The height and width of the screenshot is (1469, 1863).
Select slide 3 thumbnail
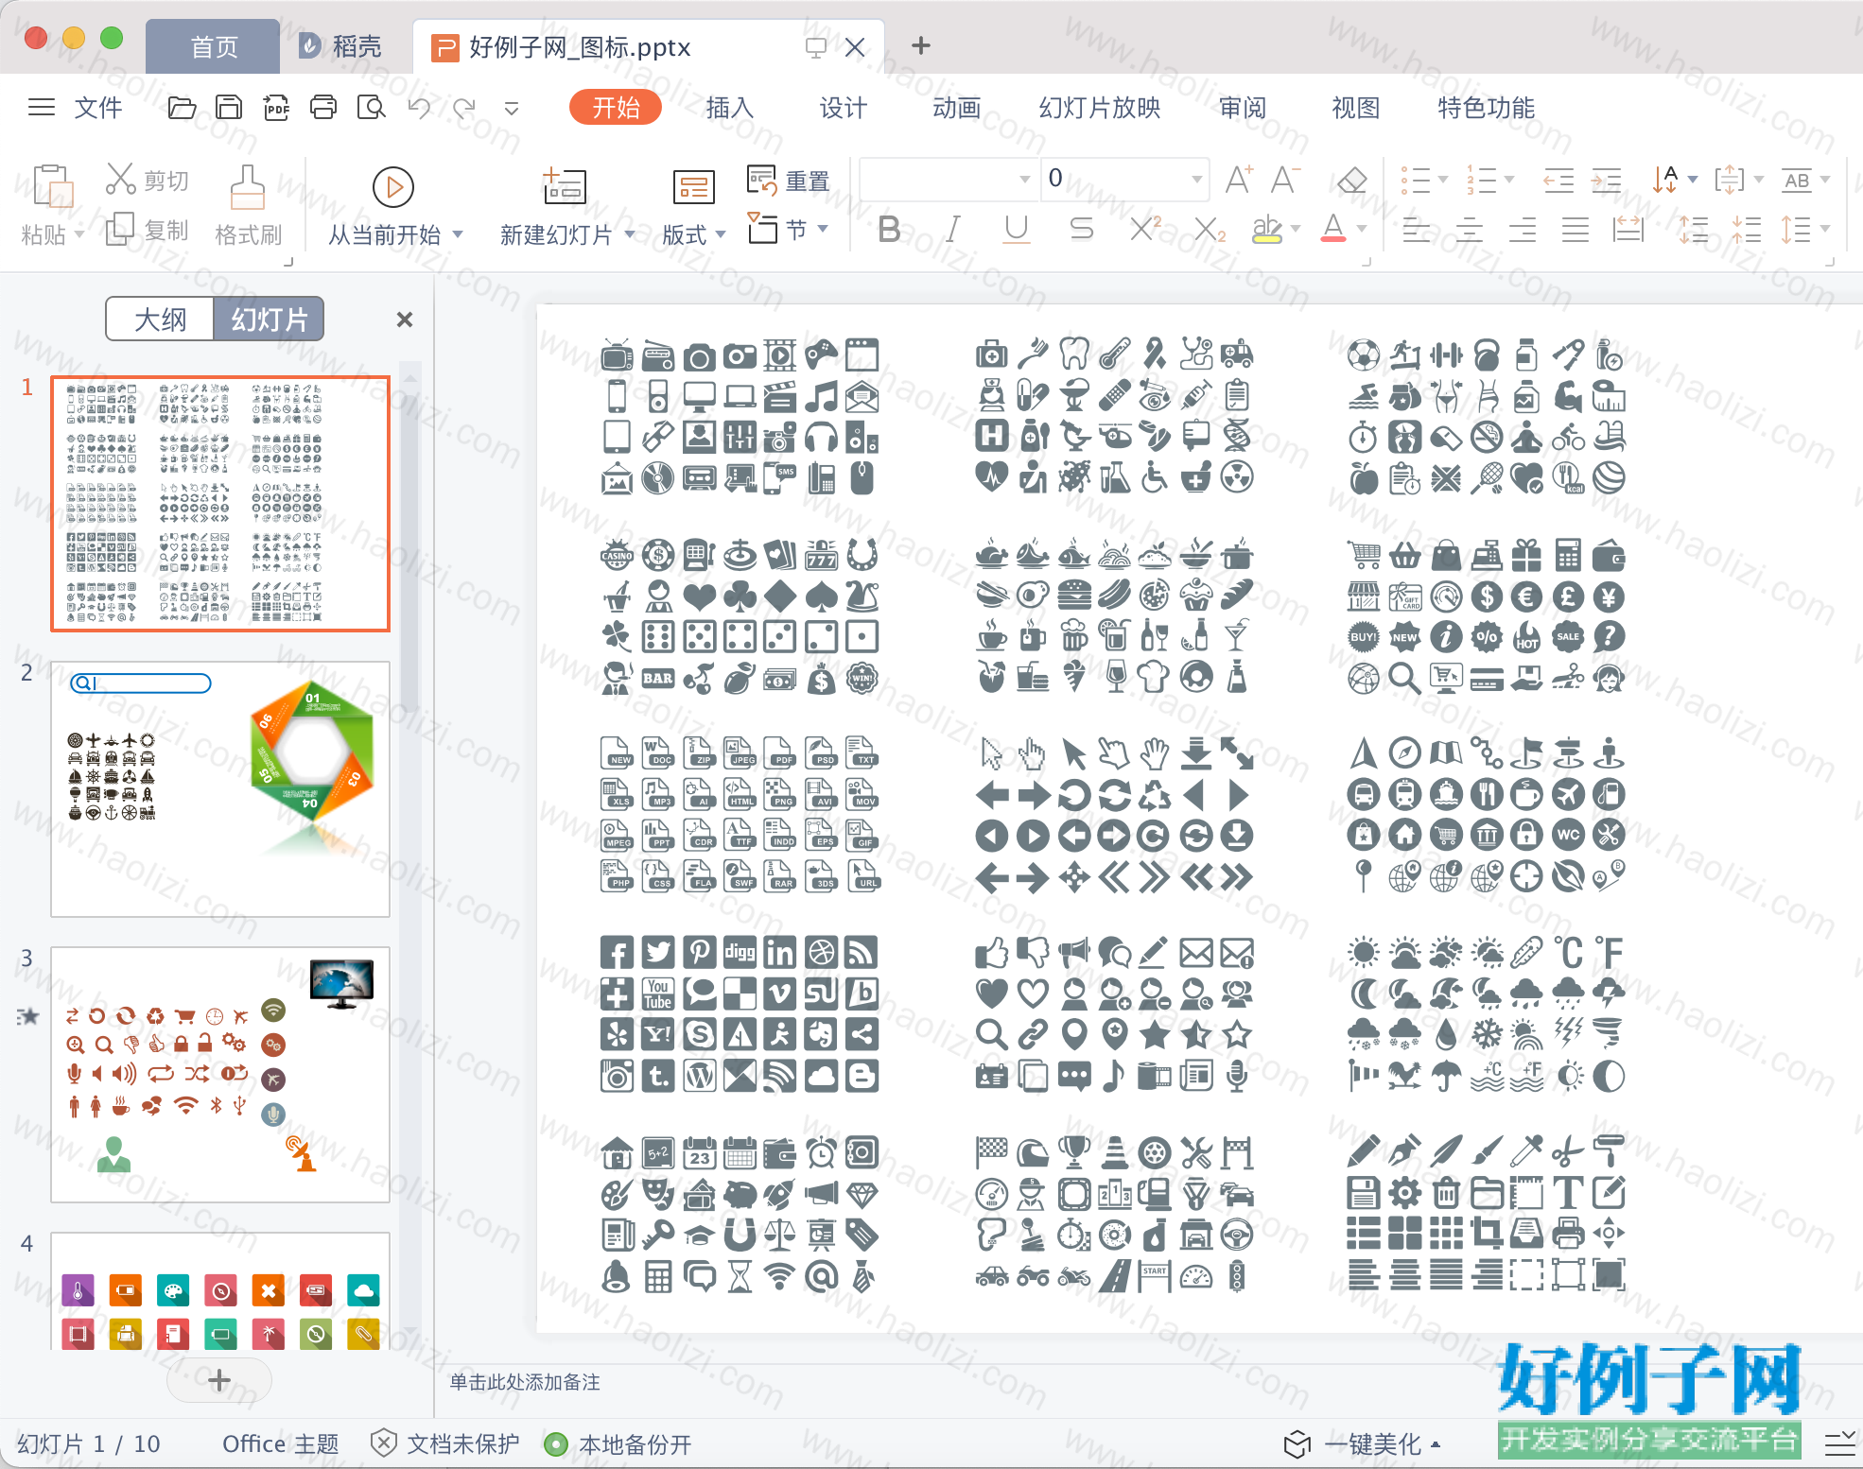tap(220, 1075)
